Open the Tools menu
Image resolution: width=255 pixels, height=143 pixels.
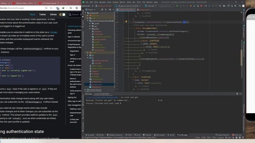(139, 2)
